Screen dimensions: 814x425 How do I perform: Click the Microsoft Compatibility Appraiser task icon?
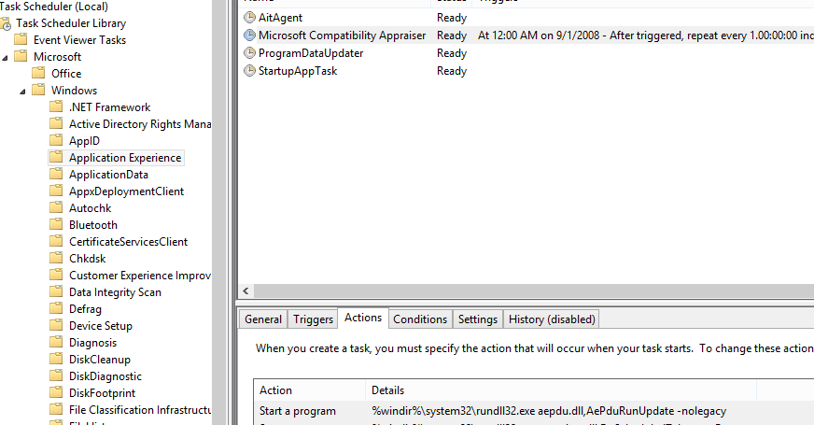249,35
